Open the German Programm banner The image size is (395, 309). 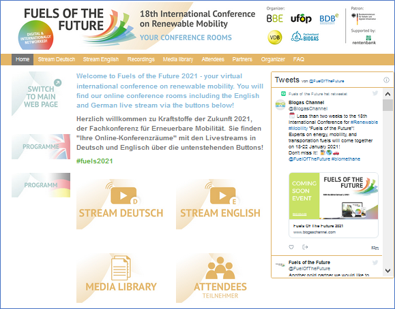click(x=41, y=185)
